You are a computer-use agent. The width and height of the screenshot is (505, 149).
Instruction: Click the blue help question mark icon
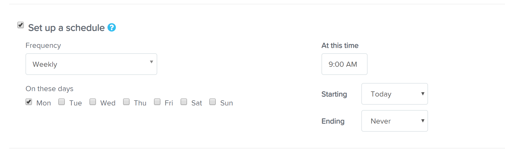(x=112, y=28)
